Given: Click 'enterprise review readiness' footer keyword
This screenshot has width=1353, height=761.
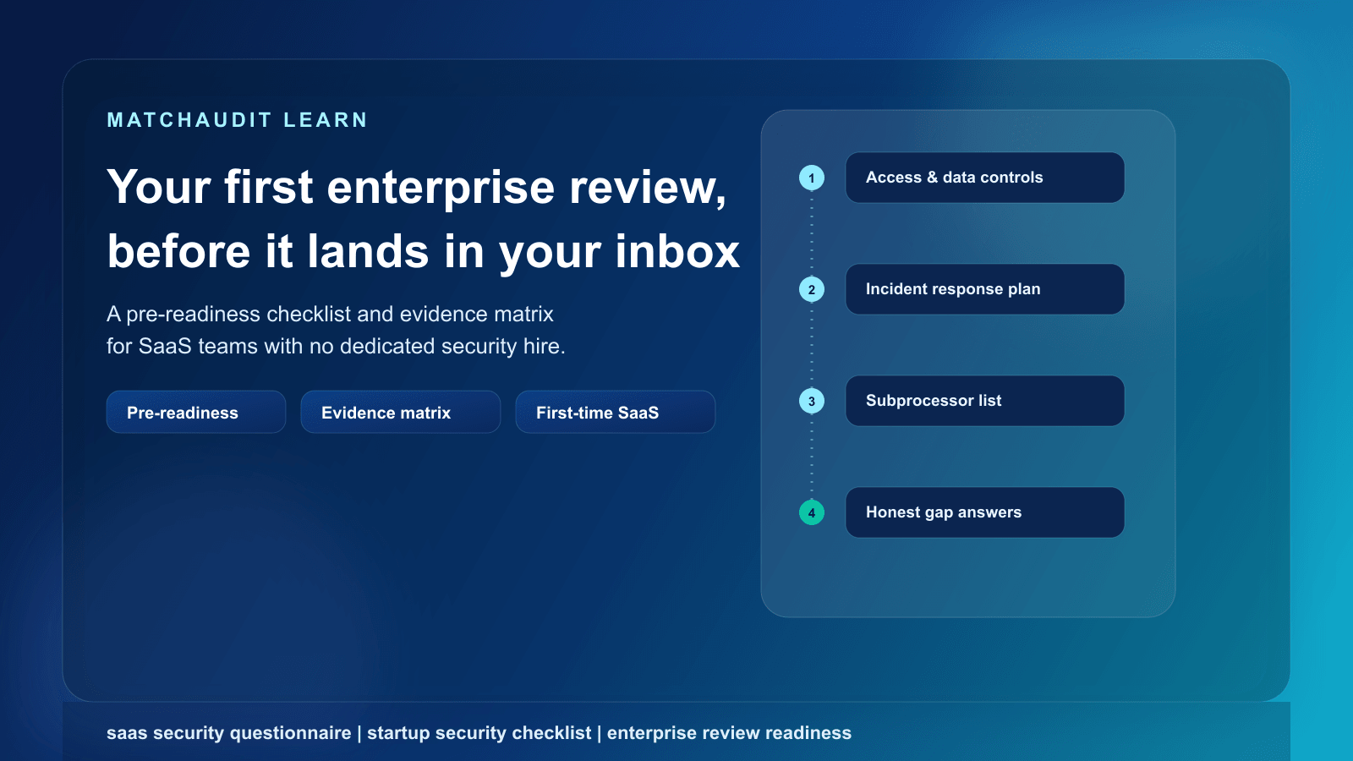Looking at the screenshot, I should [729, 733].
